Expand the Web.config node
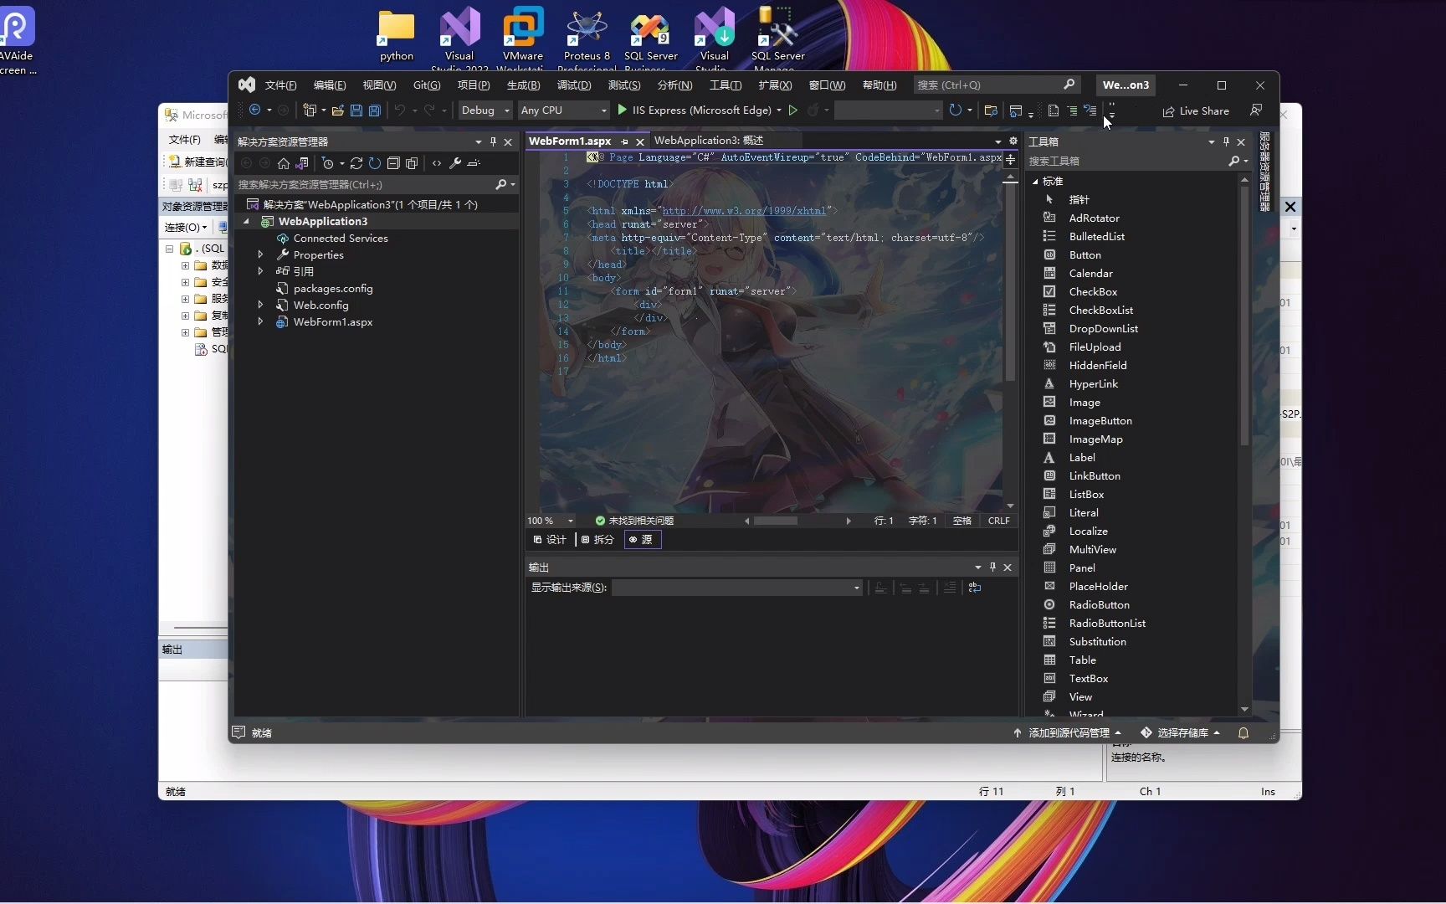 tap(260, 305)
